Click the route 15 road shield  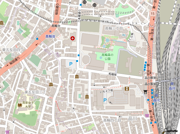click(153, 14)
